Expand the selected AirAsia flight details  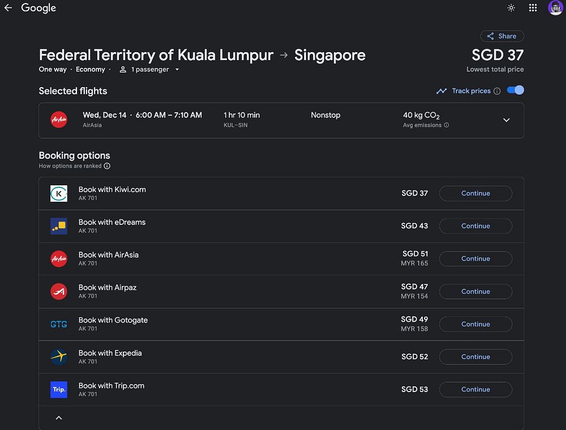pos(507,120)
